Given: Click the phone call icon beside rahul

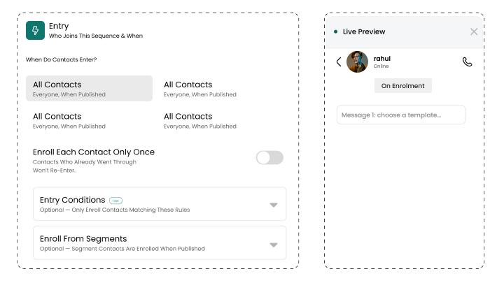Looking at the screenshot, I should click(x=467, y=61).
